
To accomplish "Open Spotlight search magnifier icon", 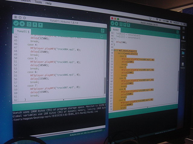I will click(x=182, y=24).
